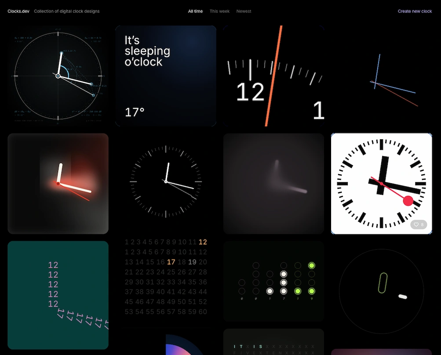The width and height of the screenshot is (441, 355).
Task: Click the Create new clock link
Action: (x=415, y=11)
